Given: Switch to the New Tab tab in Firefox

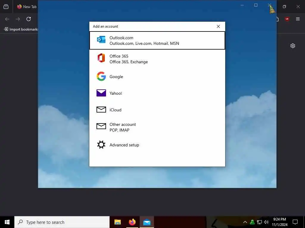Looking at the screenshot, I should (x=27, y=7).
